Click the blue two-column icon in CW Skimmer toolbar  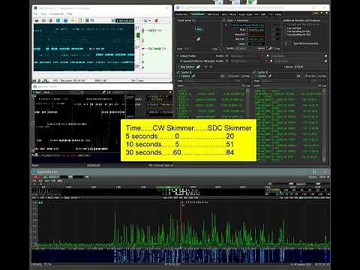[58, 20]
